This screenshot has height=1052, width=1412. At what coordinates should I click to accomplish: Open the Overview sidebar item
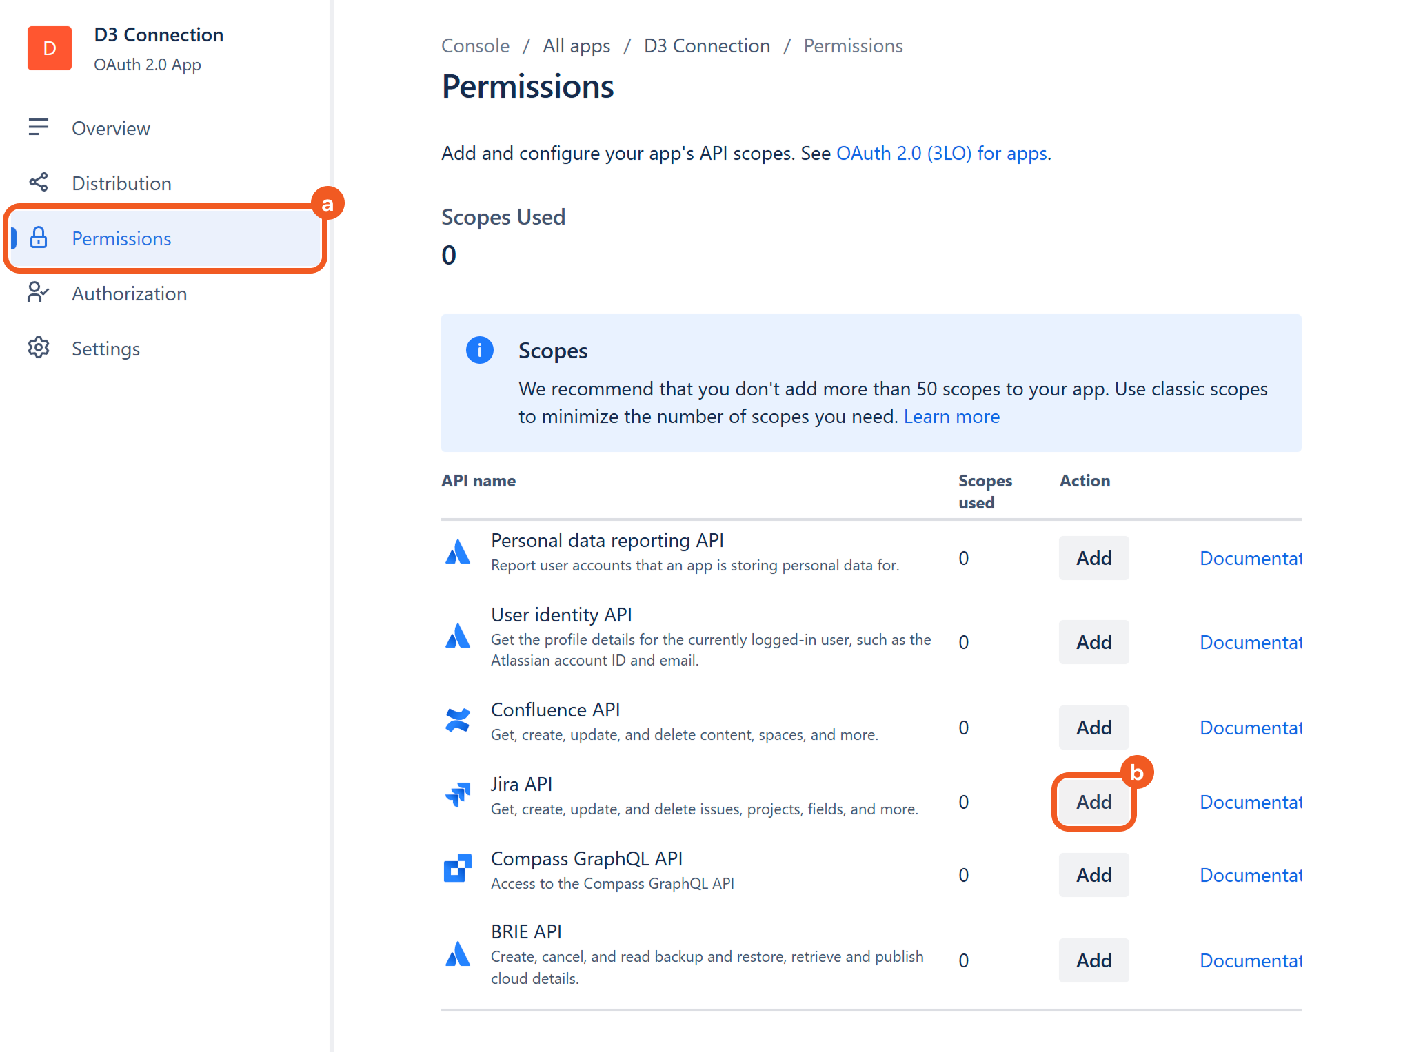(x=111, y=128)
